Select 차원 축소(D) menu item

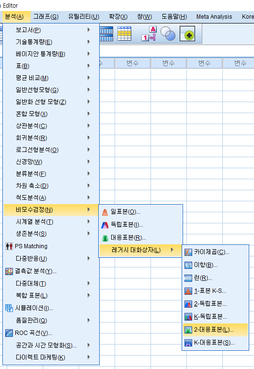pos(51,185)
